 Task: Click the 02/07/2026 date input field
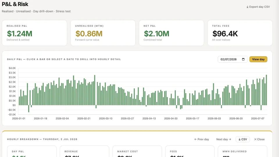click(233, 59)
